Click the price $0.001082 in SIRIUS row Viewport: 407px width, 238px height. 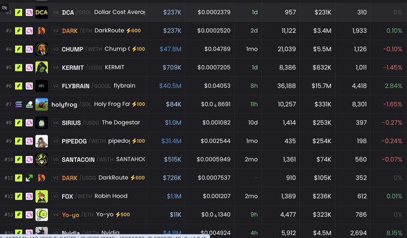(x=217, y=123)
